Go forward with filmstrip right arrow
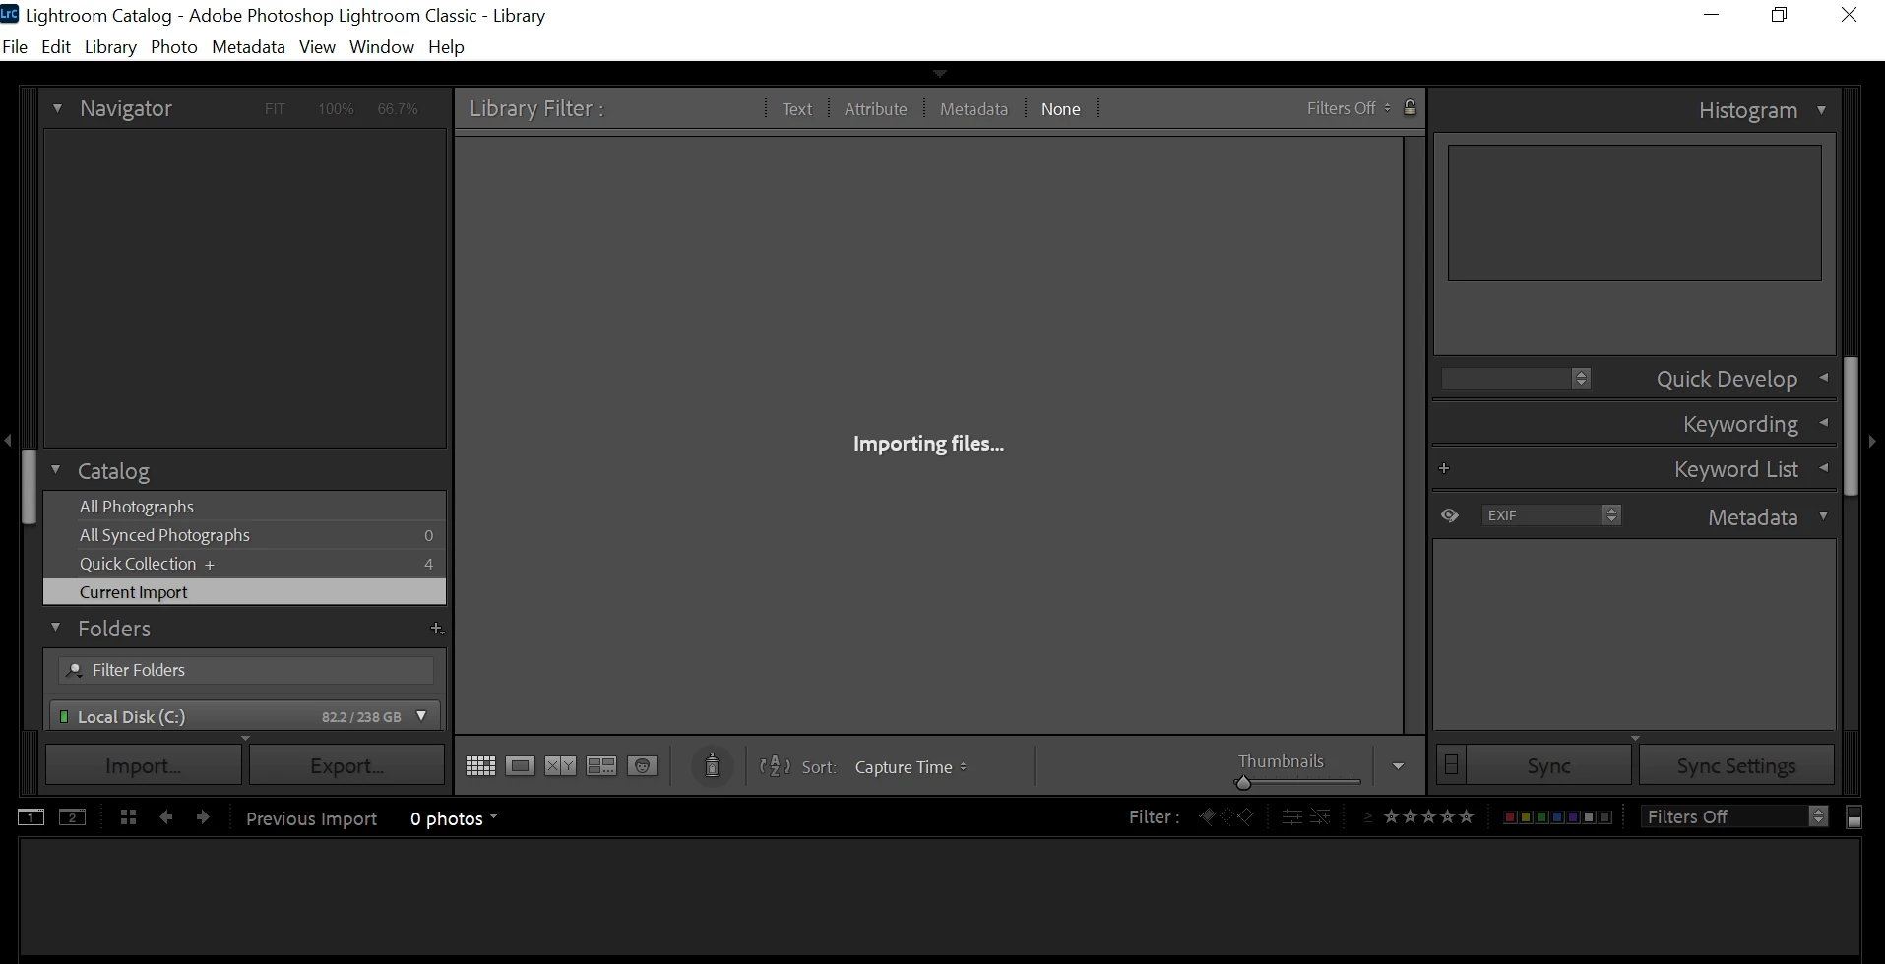 point(203,817)
